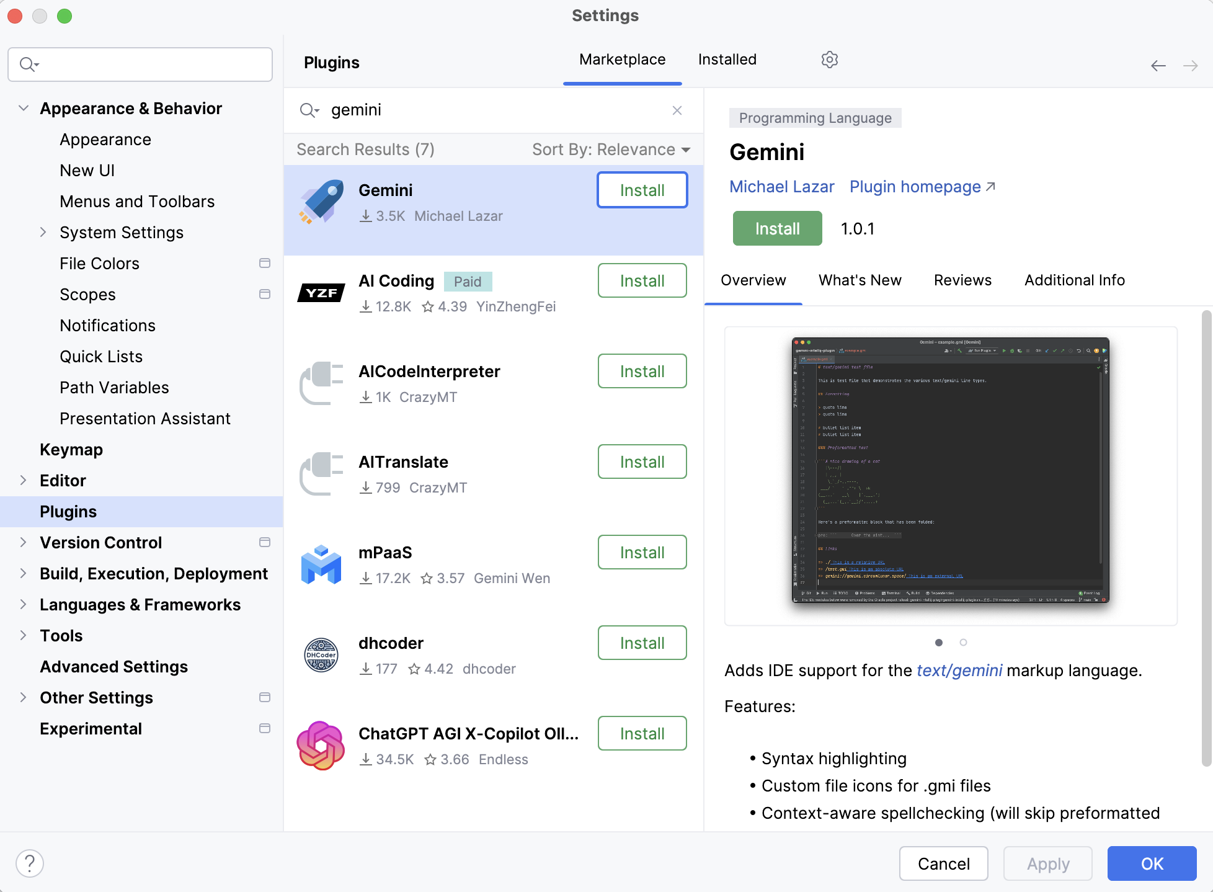Expand the Version Control settings node

click(x=24, y=542)
